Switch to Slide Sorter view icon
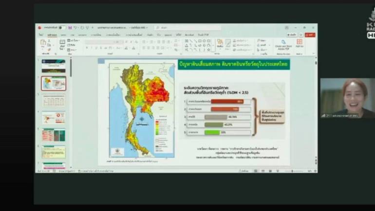The image size is (375, 211). (x=262, y=171)
